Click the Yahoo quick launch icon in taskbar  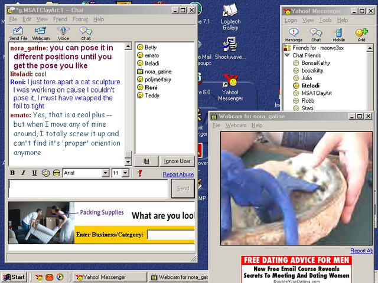[38, 277]
